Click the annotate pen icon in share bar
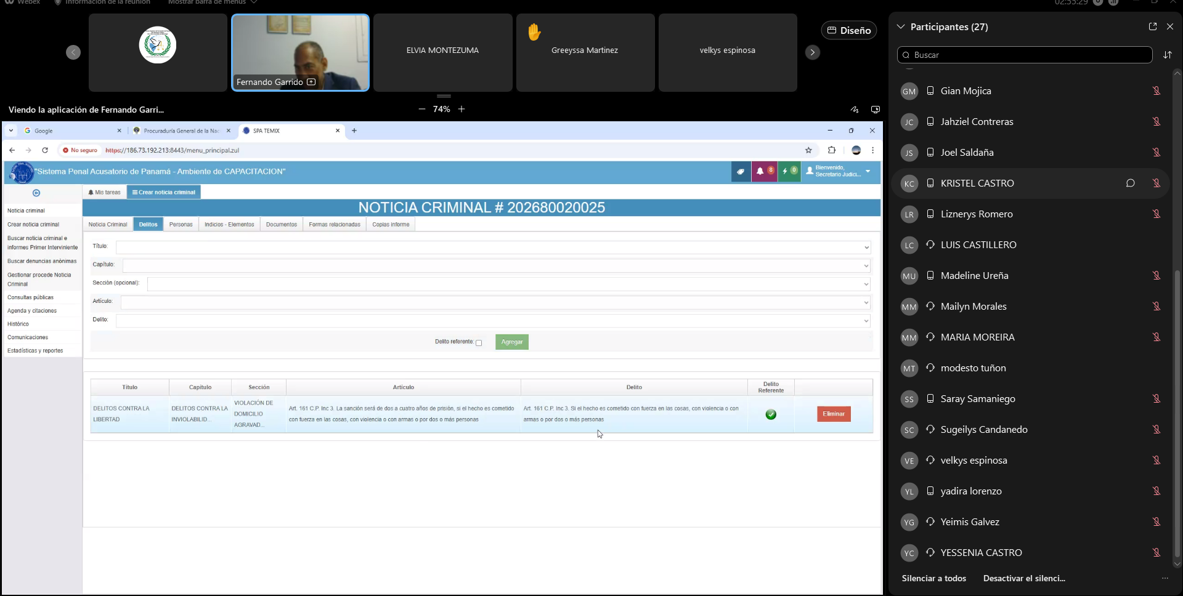The width and height of the screenshot is (1183, 596). click(855, 110)
